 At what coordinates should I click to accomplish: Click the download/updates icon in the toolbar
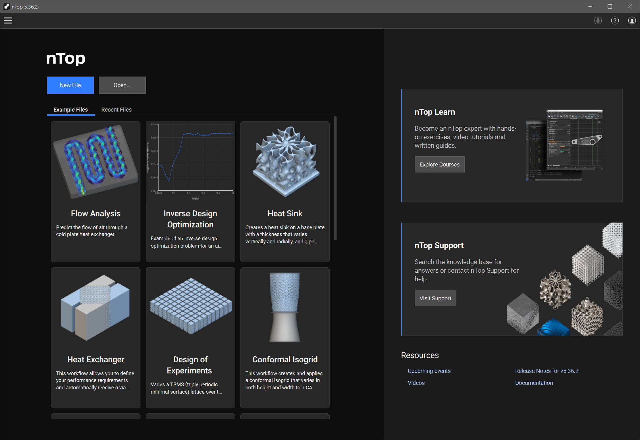pyautogui.click(x=598, y=20)
